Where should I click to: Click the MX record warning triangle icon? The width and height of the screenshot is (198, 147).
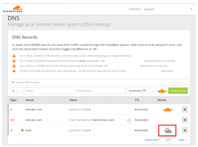(14, 71)
